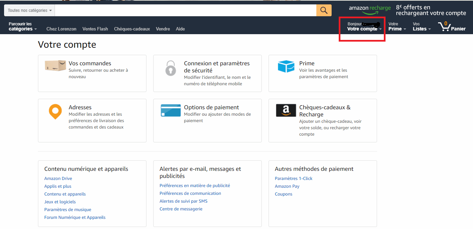Screen dimensions: 473x229
Task: Click the Coupons link
Action: [283, 194]
